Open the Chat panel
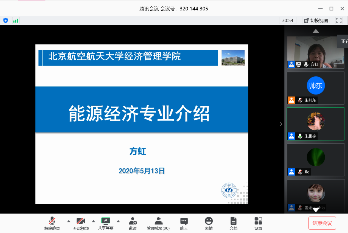 [x=184, y=223]
